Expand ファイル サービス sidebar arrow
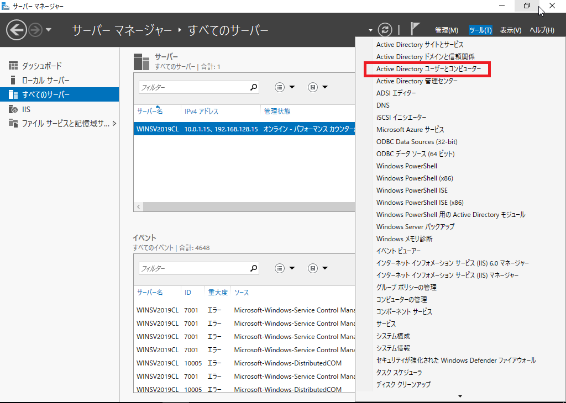 tap(114, 124)
